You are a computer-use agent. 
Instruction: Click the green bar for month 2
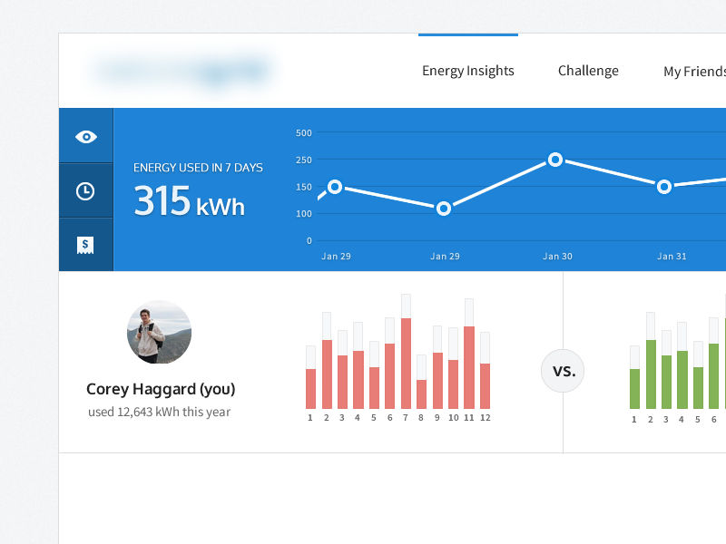(651, 374)
